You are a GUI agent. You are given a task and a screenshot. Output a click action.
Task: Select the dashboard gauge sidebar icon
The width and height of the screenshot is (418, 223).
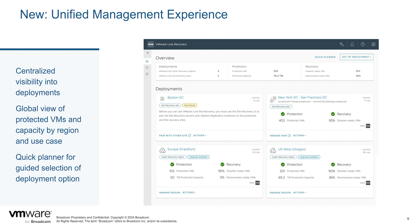click(x=147, y=61)
